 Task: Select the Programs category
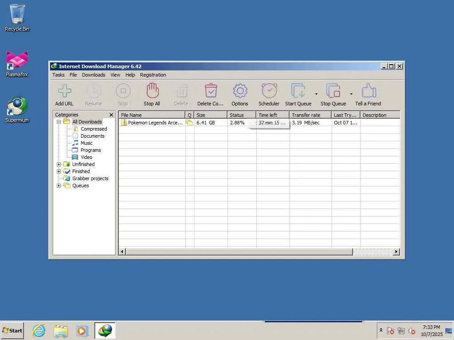[x=90, y=151]
